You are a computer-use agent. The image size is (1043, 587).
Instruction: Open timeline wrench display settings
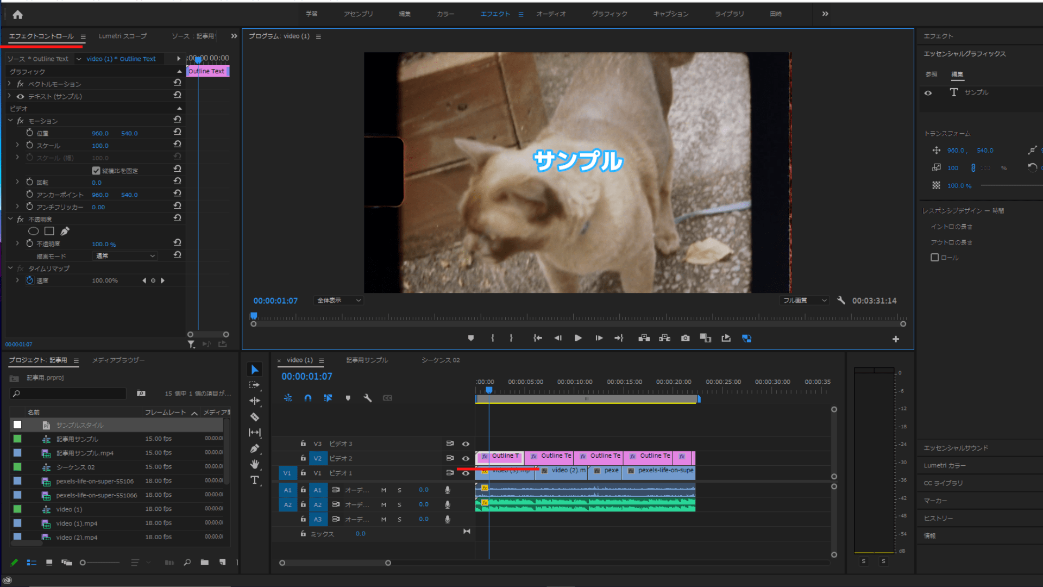[x=367, y=398]
